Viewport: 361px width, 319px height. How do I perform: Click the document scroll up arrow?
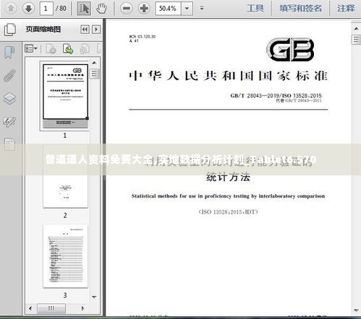coord(356,29)
